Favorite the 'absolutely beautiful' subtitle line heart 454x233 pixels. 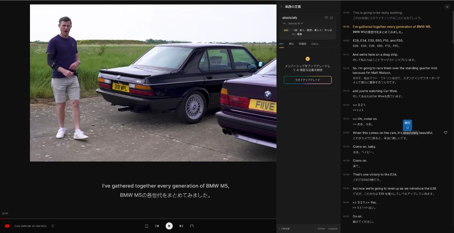click(x=446, y=133)
